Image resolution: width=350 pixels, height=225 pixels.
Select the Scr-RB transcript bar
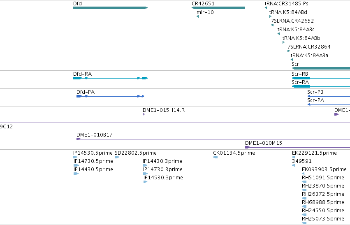[x=321, y=78]
